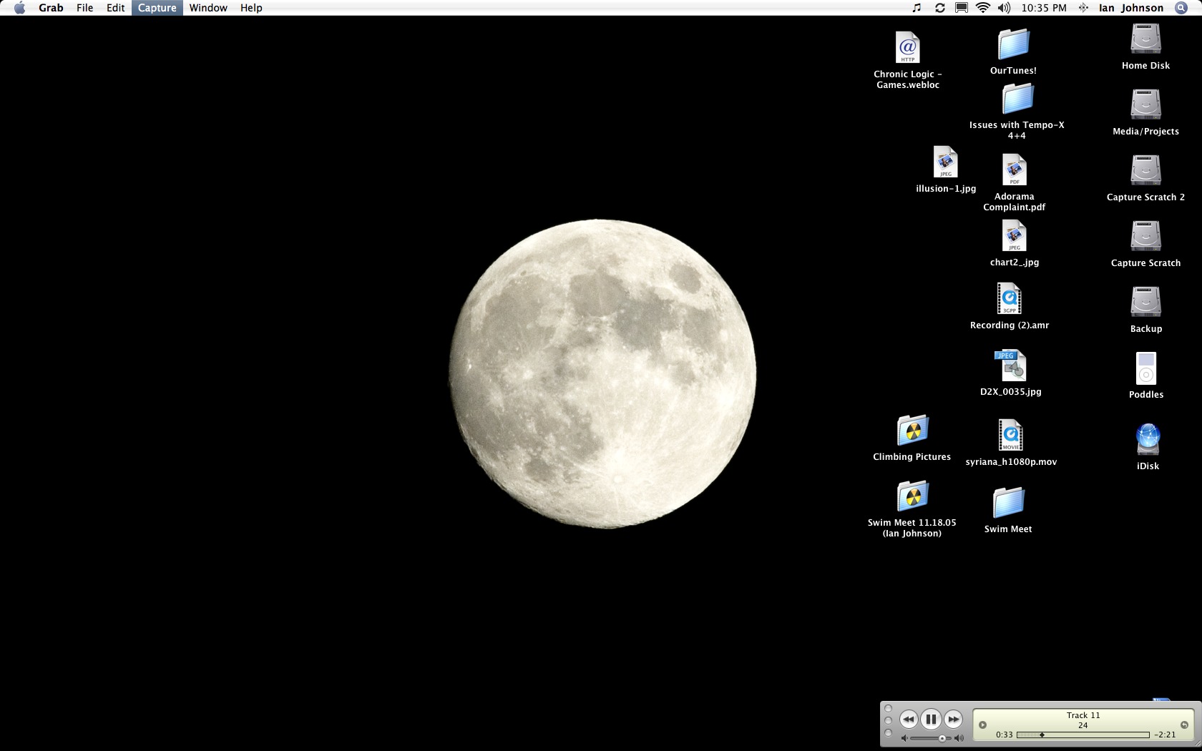
Task: Open Spotlight search icon
Action: pos(1180,8)
